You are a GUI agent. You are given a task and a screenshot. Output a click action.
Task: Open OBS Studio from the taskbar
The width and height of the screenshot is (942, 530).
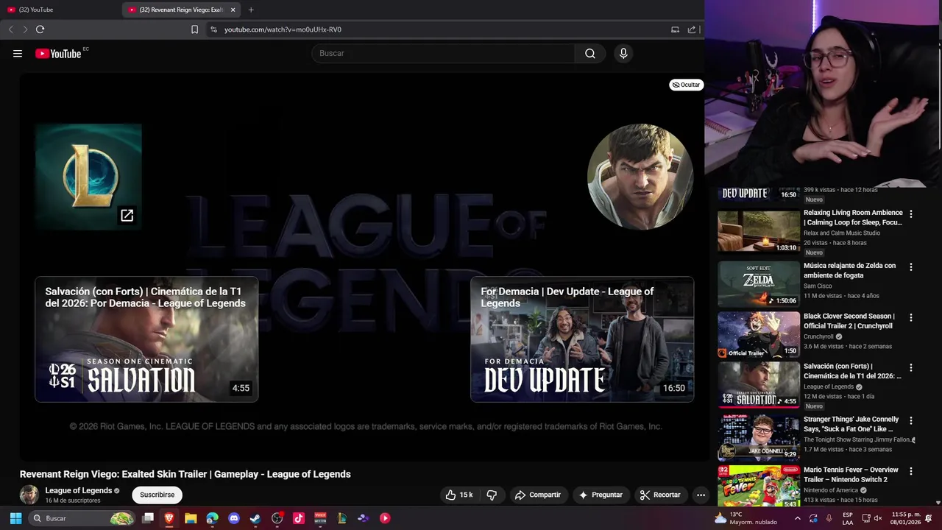[277, 518]
